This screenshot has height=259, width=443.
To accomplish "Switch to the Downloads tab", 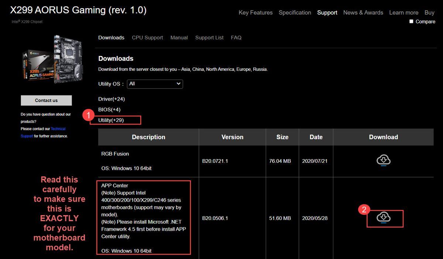I will pyautogui.click(x=111, y=38).
